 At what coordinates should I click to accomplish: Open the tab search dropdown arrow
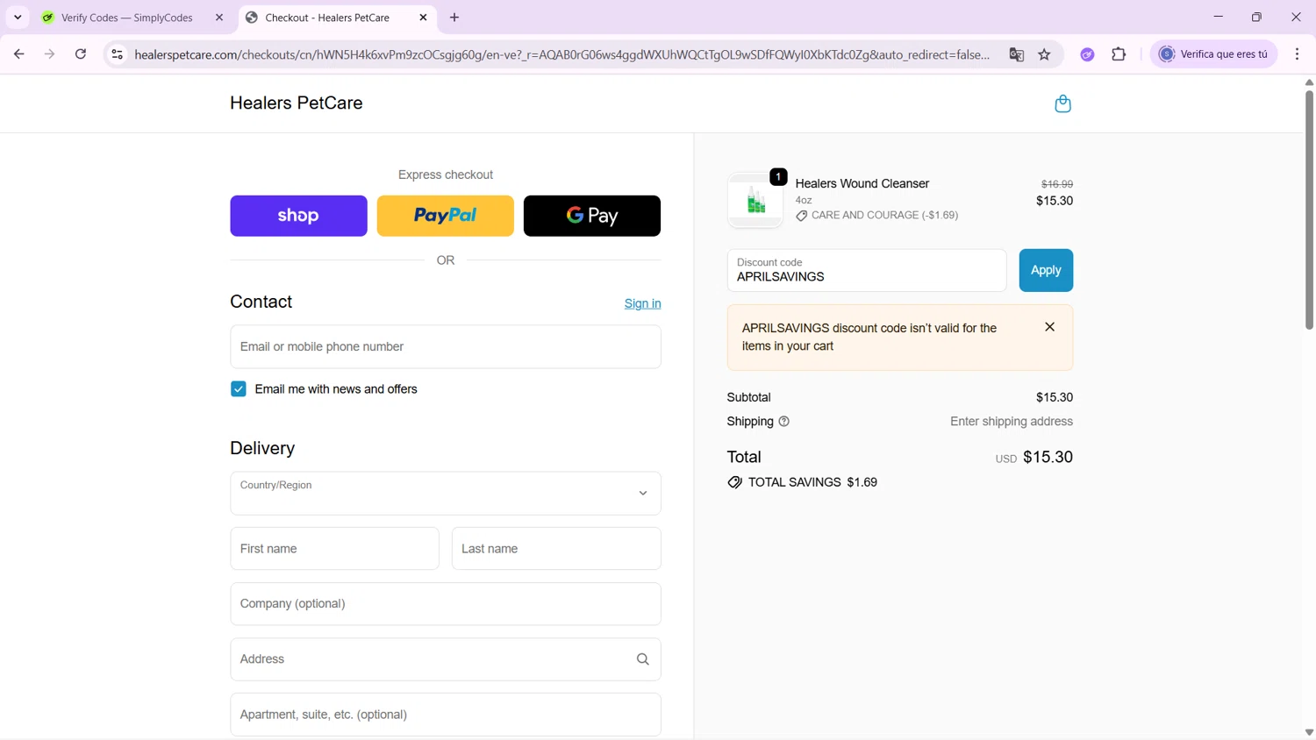click(18, 18)
